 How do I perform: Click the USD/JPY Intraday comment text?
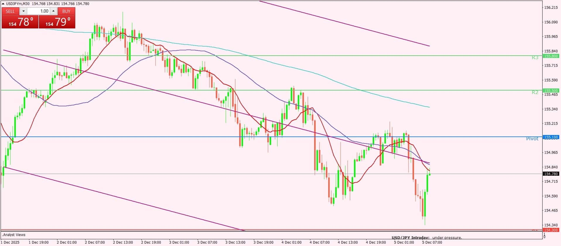coord(427,238)
